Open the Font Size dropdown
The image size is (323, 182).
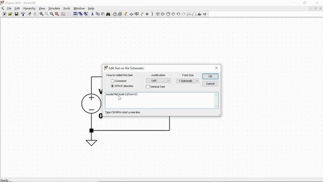coord(187,81)
